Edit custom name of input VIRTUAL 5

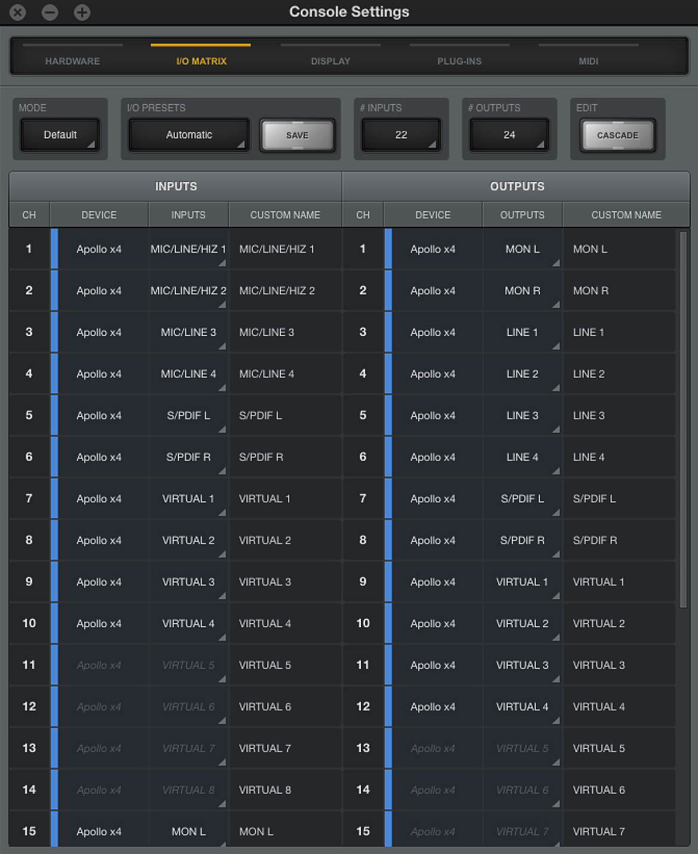coord(285,665)
